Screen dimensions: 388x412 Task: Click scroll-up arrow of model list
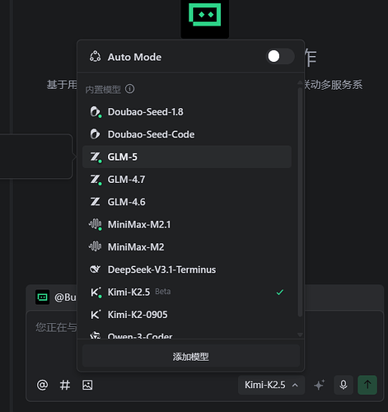click(x=300, y=82)
